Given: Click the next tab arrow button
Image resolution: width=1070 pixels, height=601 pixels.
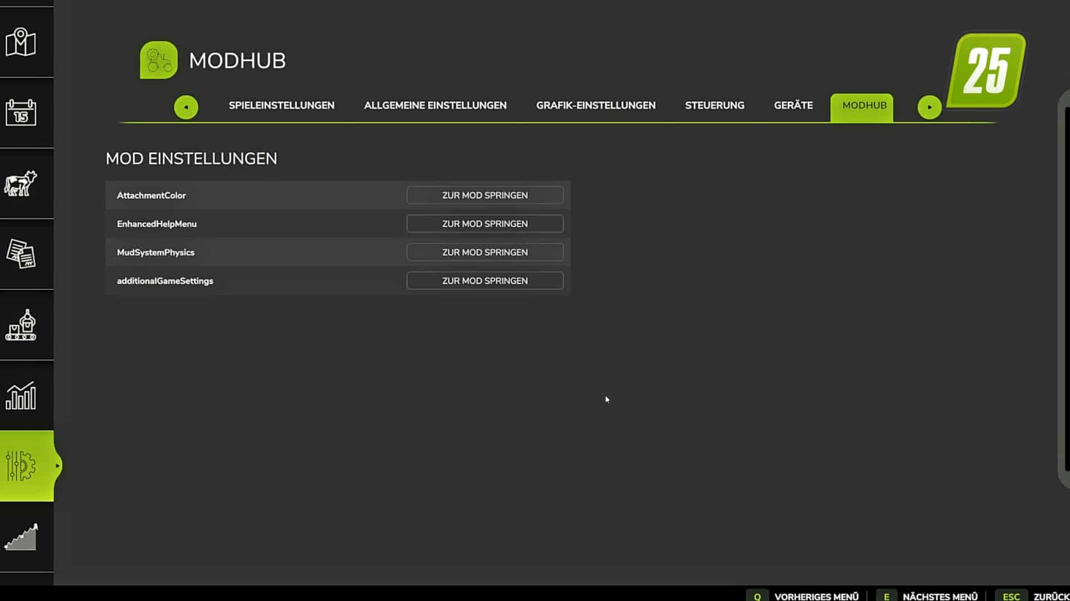Looking at the screenshot, I should click(x=930, y=107).
